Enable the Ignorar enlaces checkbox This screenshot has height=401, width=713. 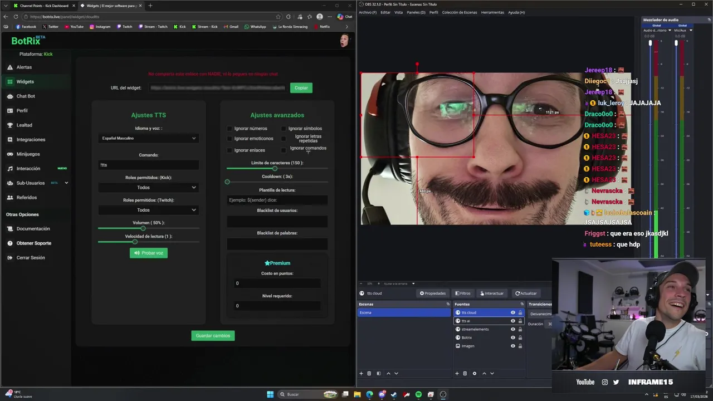pyautogui.click(x=229, y=150)
